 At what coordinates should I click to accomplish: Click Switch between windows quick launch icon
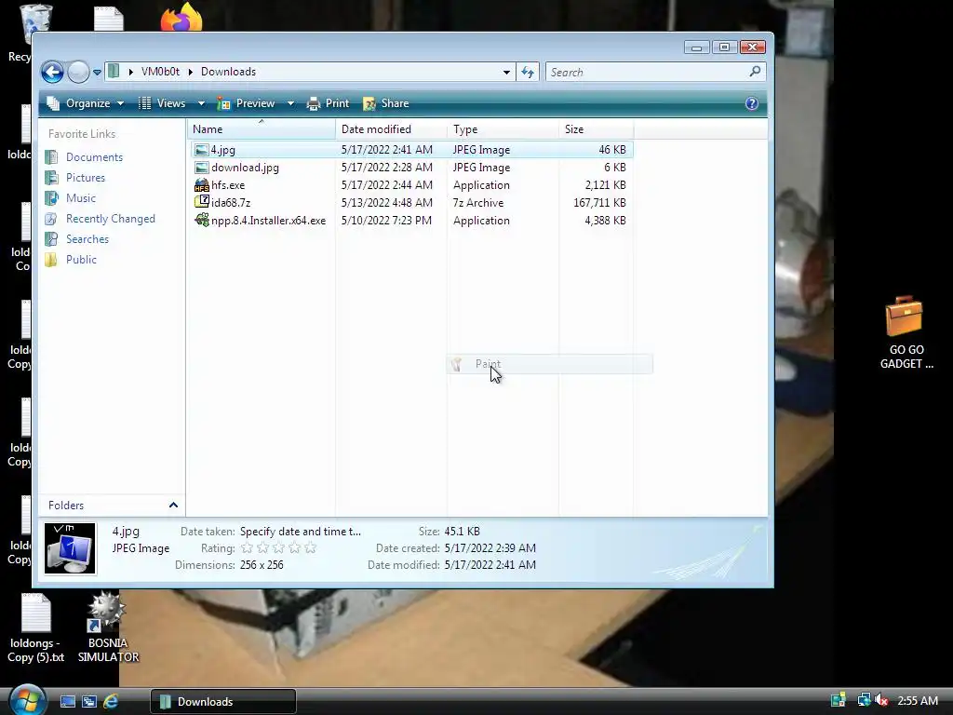pyautogui.click(x=89, y=702)
